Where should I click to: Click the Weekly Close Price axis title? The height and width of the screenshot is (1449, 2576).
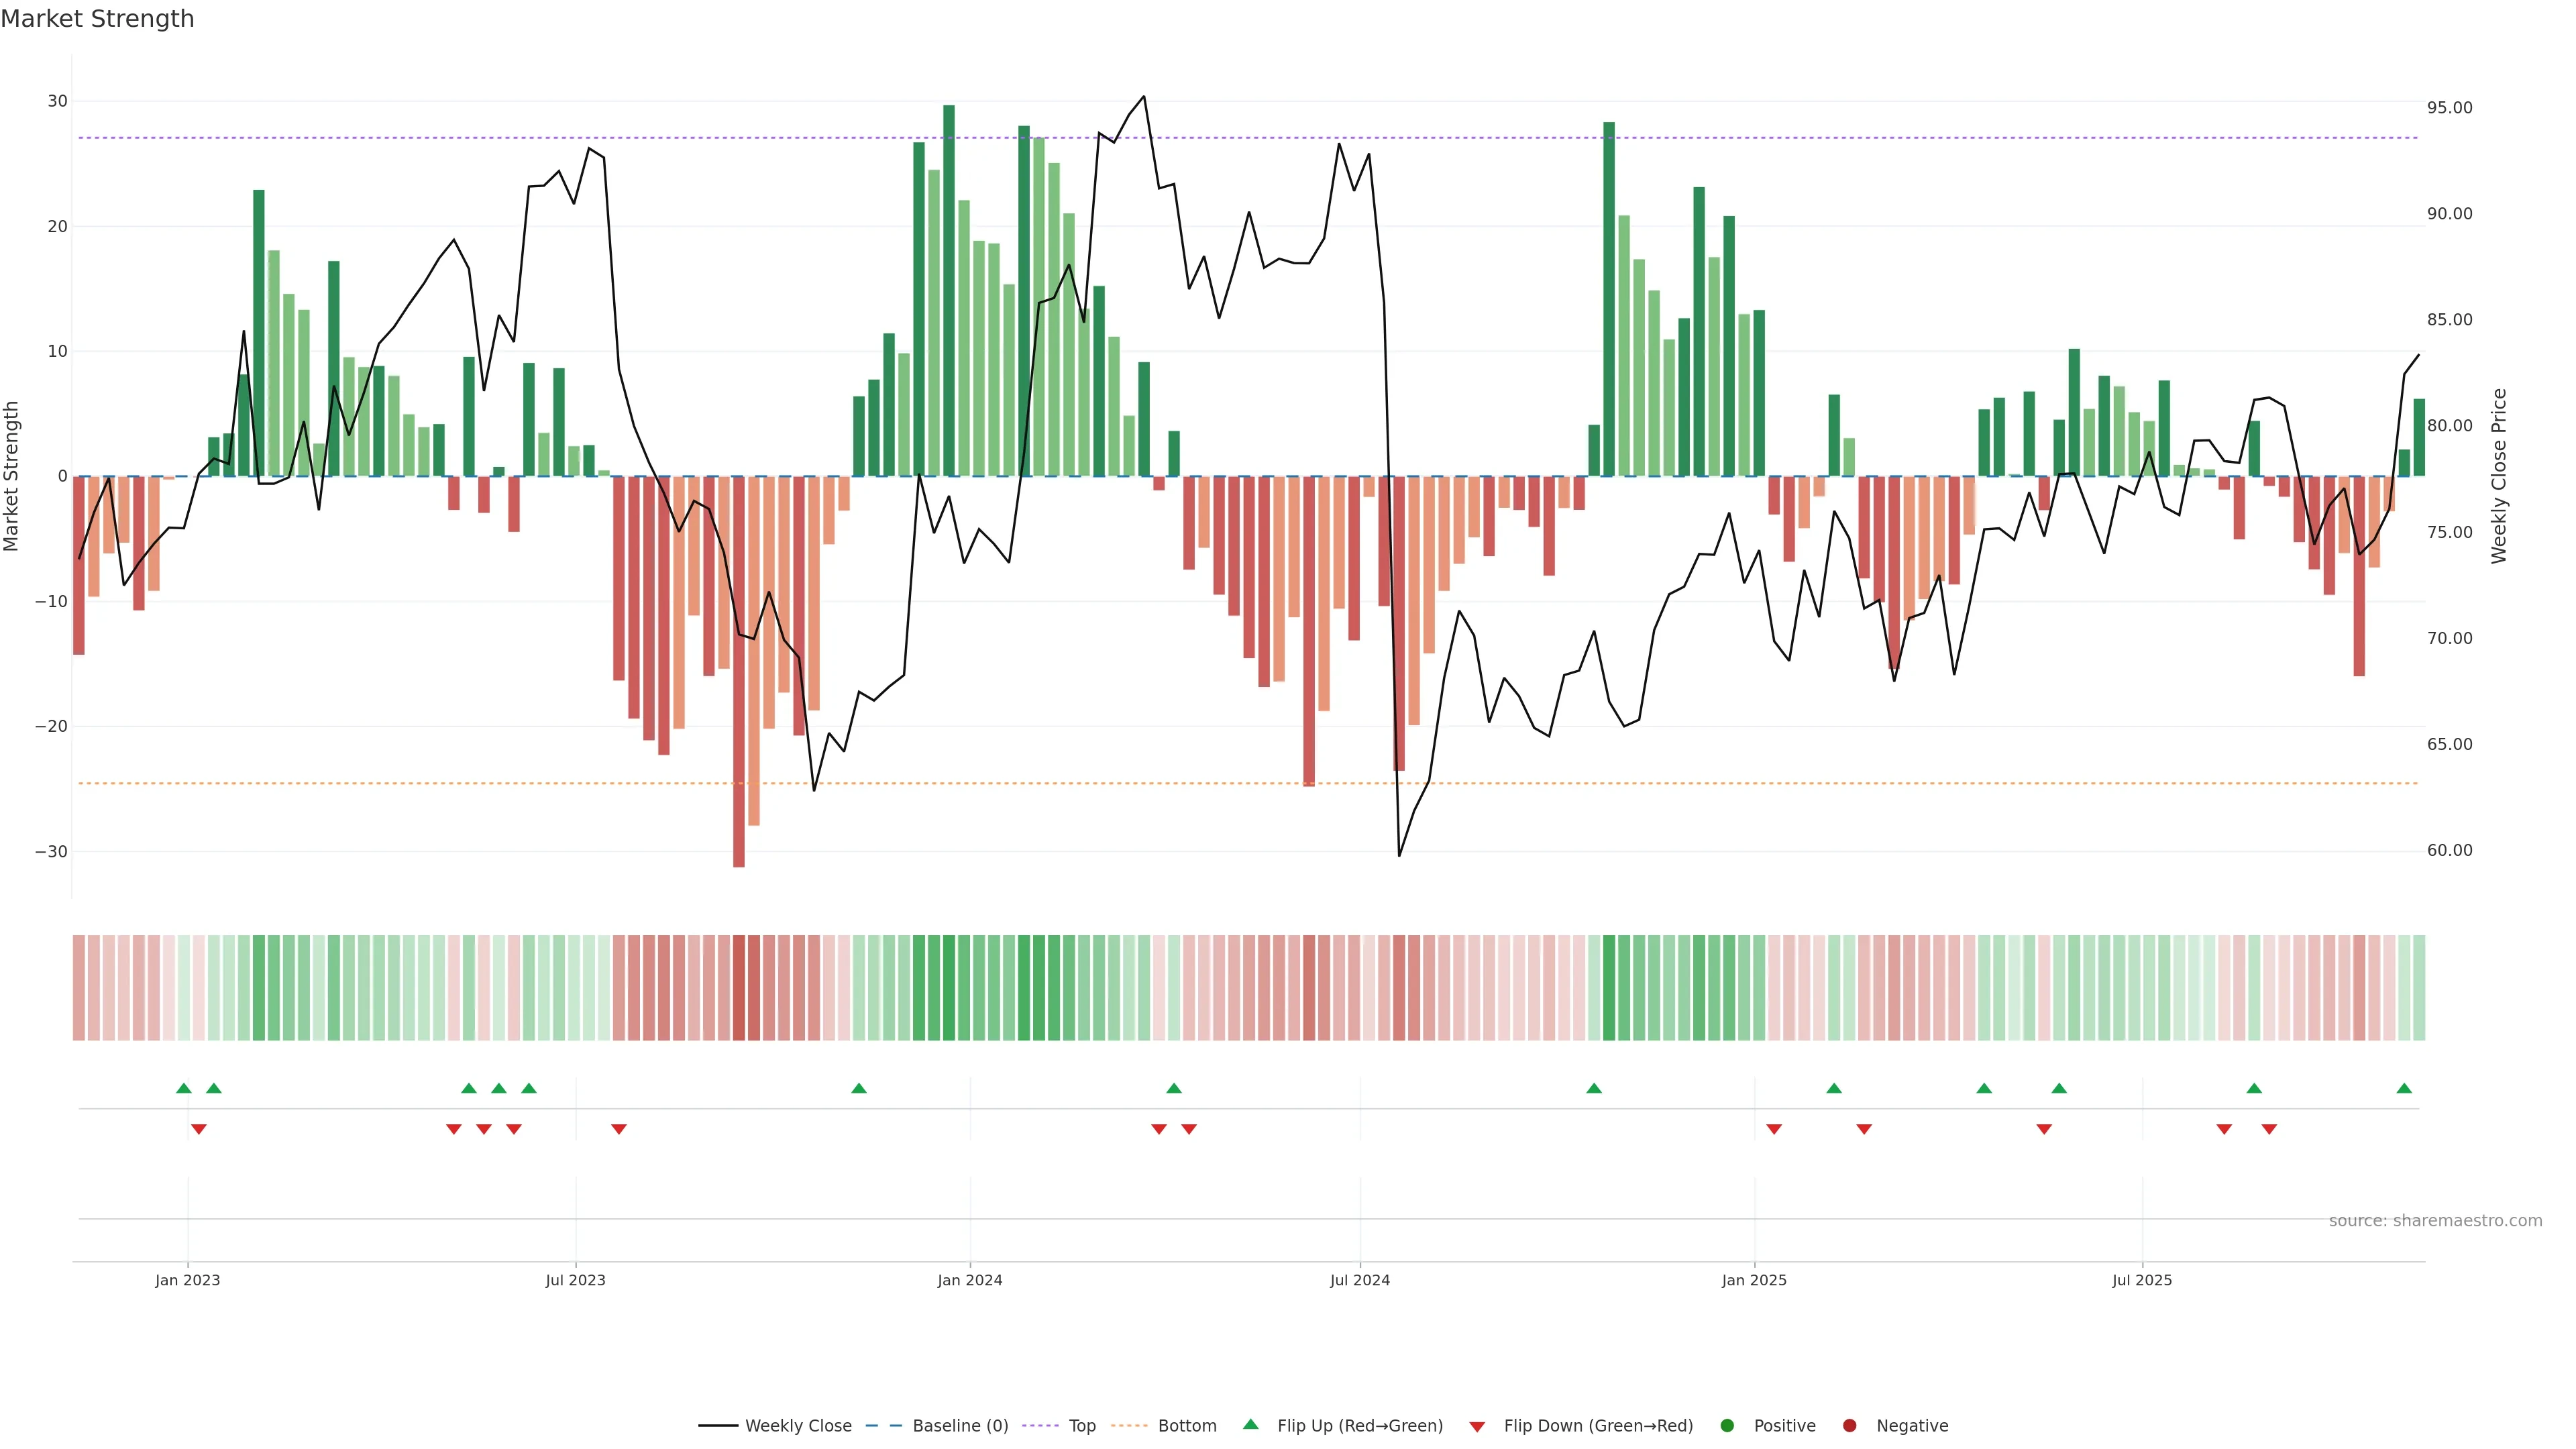click(x=2499, y=476)
